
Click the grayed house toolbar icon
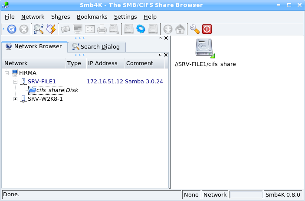180,29
